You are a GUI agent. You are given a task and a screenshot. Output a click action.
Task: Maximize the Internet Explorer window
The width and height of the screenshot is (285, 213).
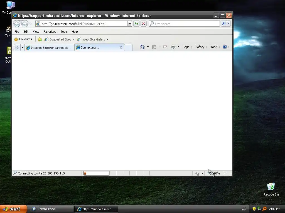(222, 16)
